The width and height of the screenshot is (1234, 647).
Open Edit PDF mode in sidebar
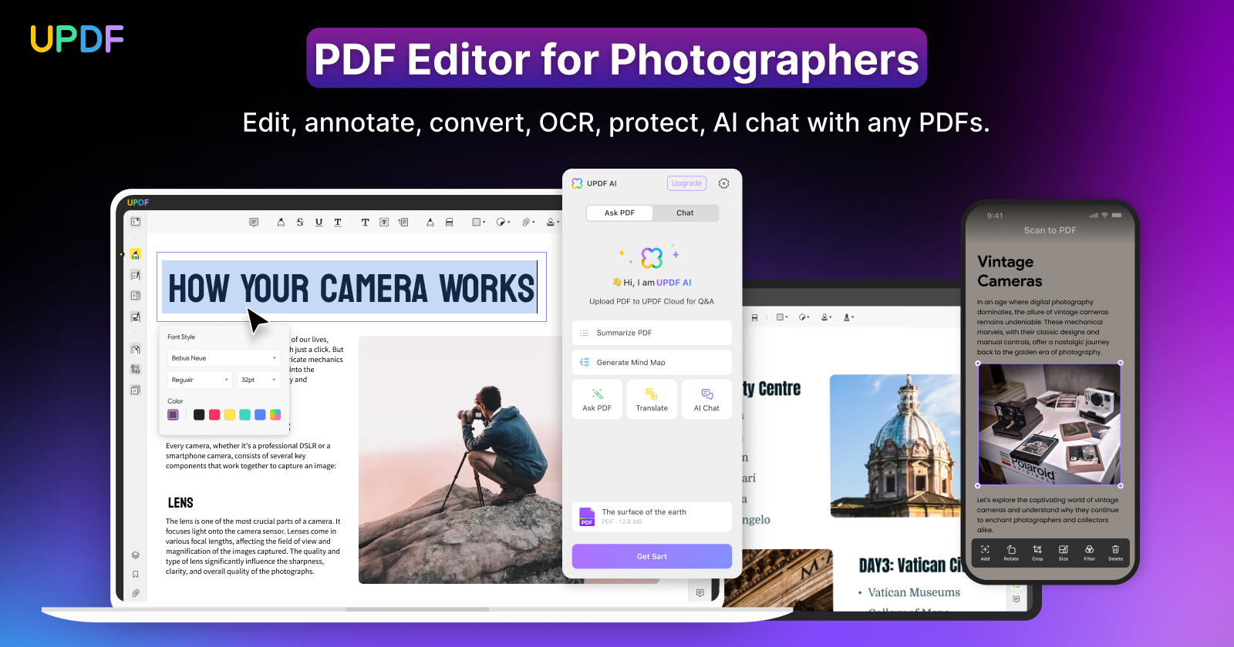tap(136, 275)
